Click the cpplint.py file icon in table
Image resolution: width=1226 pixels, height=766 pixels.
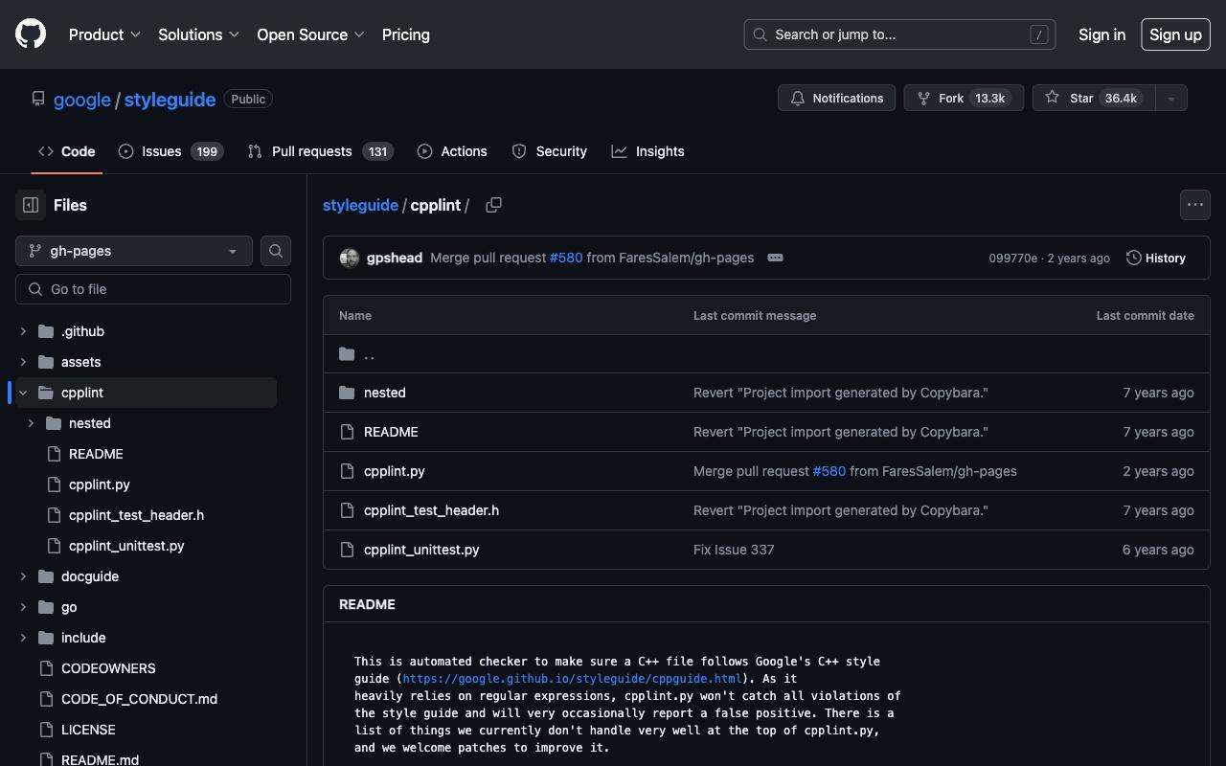347,471
